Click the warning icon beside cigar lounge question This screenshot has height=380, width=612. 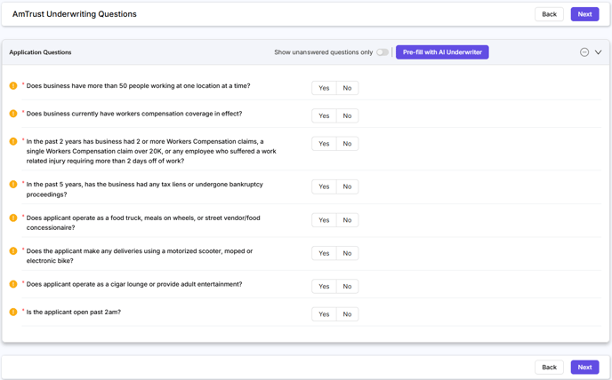[13, 284]
